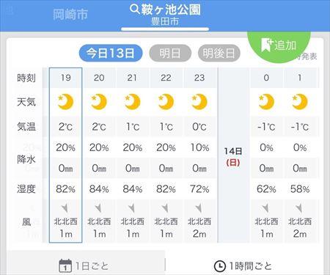Tap the calendar icon for 1日ごと
Image resolution: width=330 pixels, height=275 pixels.
(65, 265)
